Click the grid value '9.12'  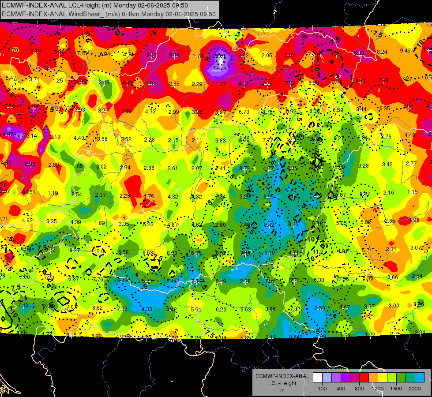[x=317, y=224]
